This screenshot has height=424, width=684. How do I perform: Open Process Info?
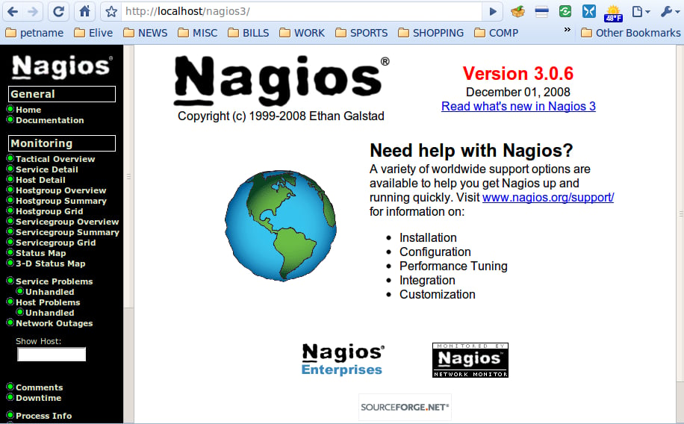(x=43, y=416)
